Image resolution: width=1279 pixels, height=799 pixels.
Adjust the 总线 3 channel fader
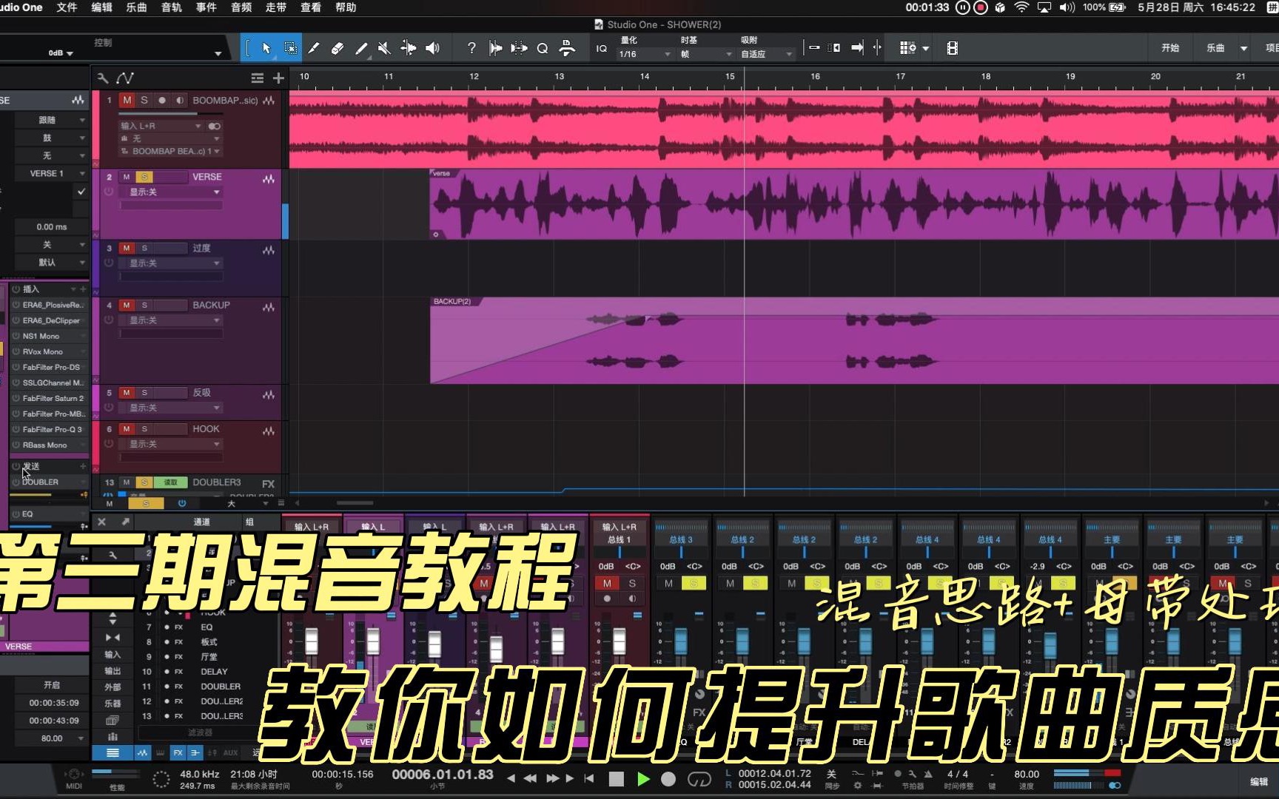click(x=681, y=641)
